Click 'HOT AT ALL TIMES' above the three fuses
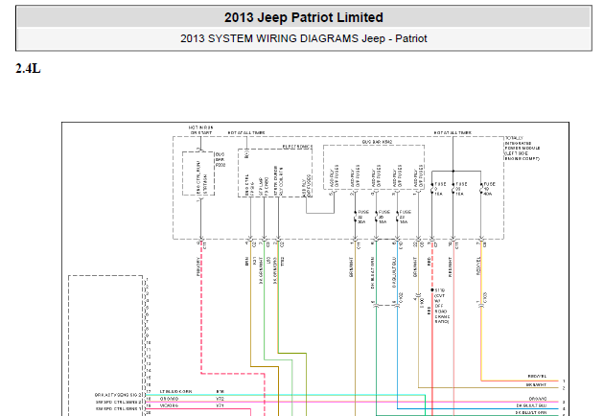This screenshot has width=604, height=416. coord(453,133)
